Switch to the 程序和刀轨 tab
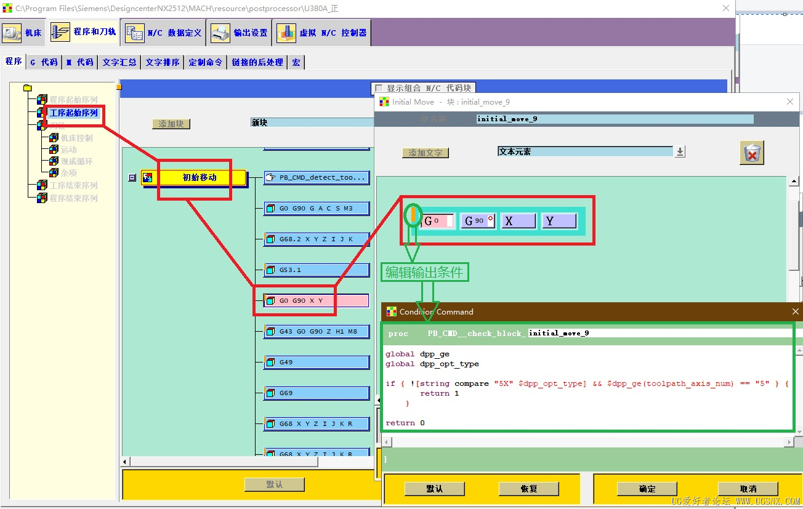This screenshot has height=509, width=803. [84, 31]
